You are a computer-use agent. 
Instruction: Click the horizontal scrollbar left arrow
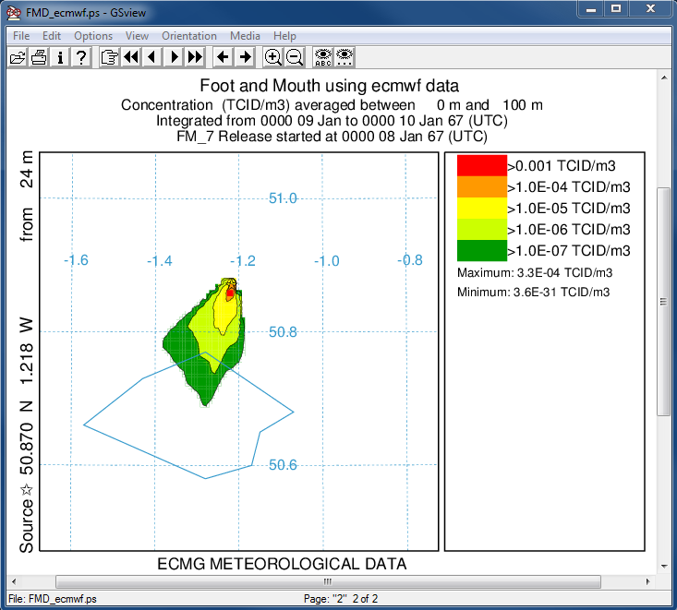[14, 581]
